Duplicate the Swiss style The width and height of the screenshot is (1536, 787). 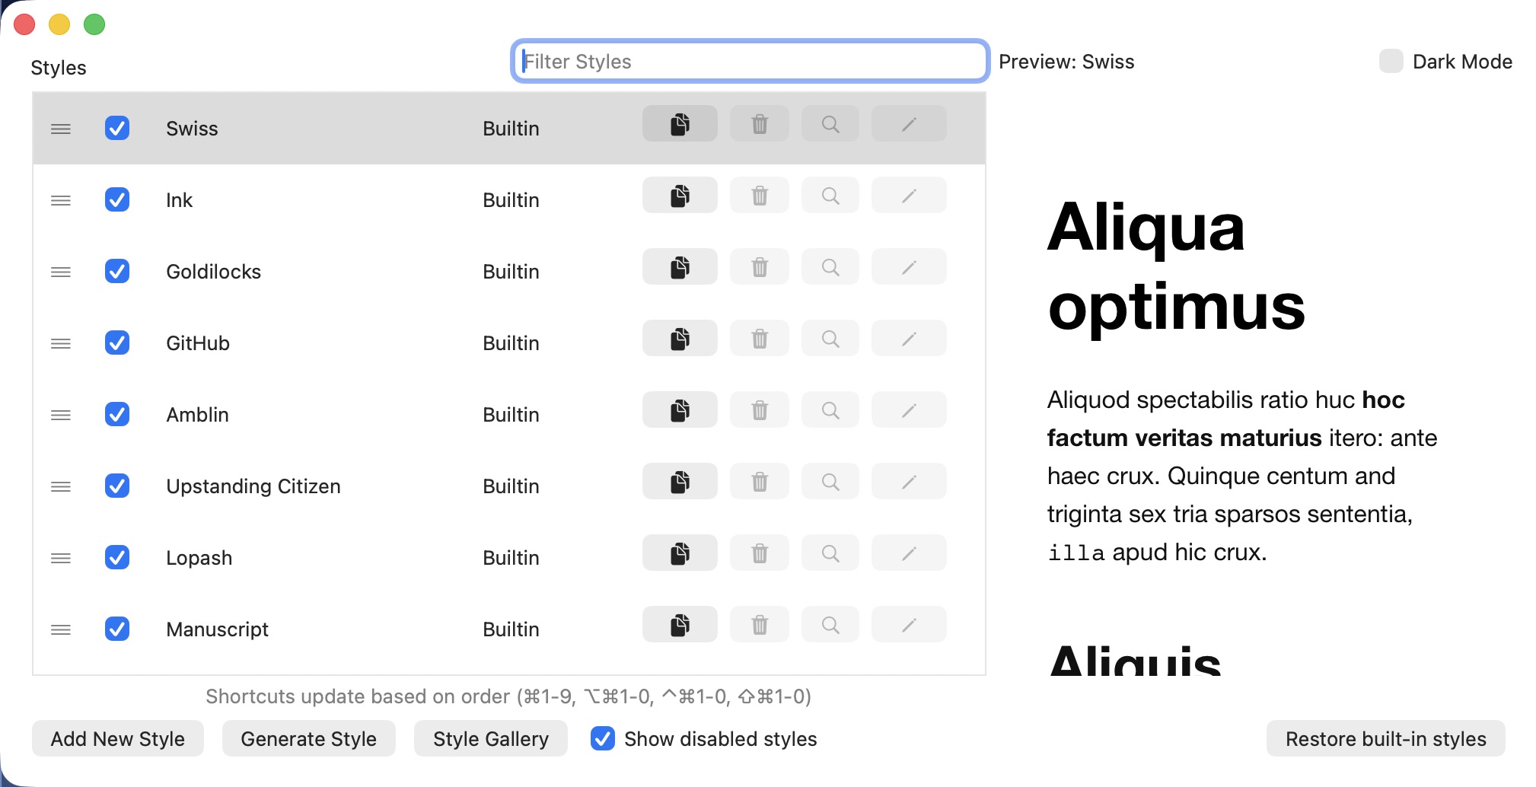pos(680,124)
